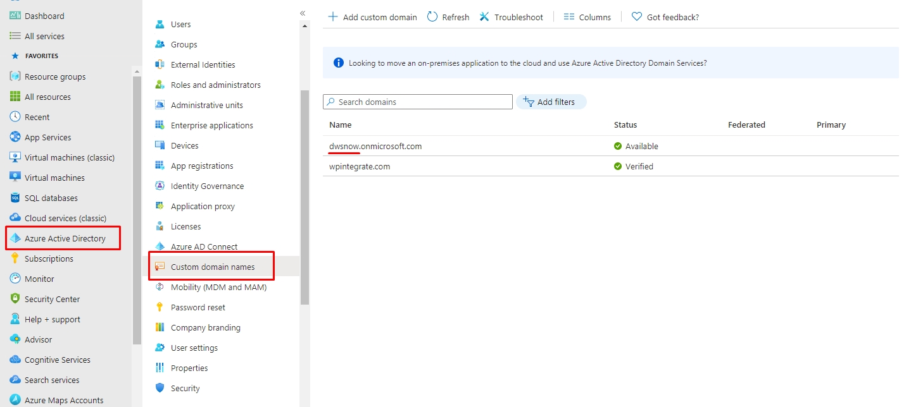Viewport: 911px width, 407px height.
Task: Click the menu scroll-up arrow
Action: click(x=305, y=26)
